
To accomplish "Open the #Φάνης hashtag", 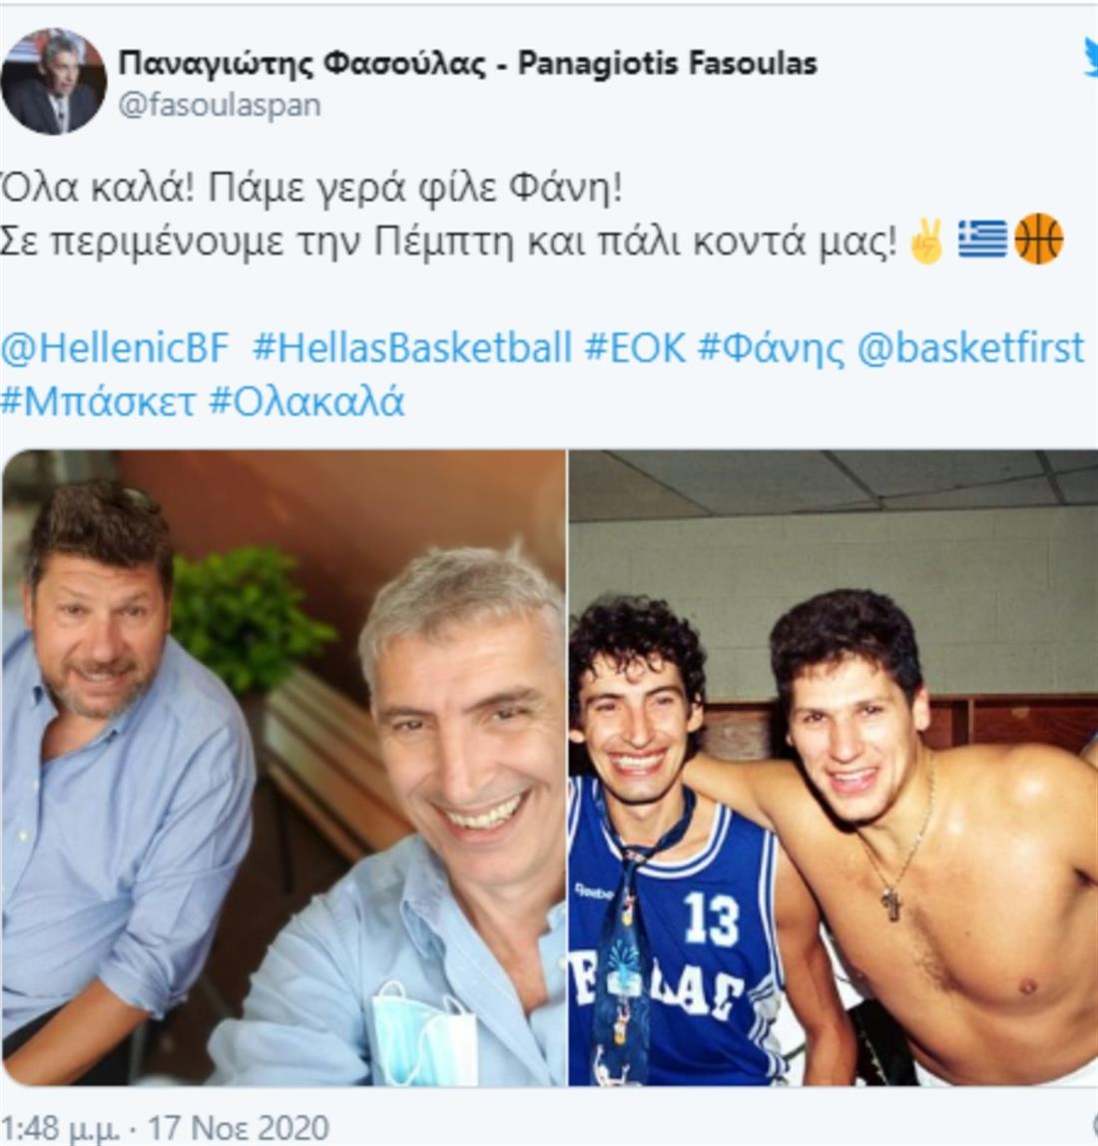I will pyautogui.click(x=771, y=348).
